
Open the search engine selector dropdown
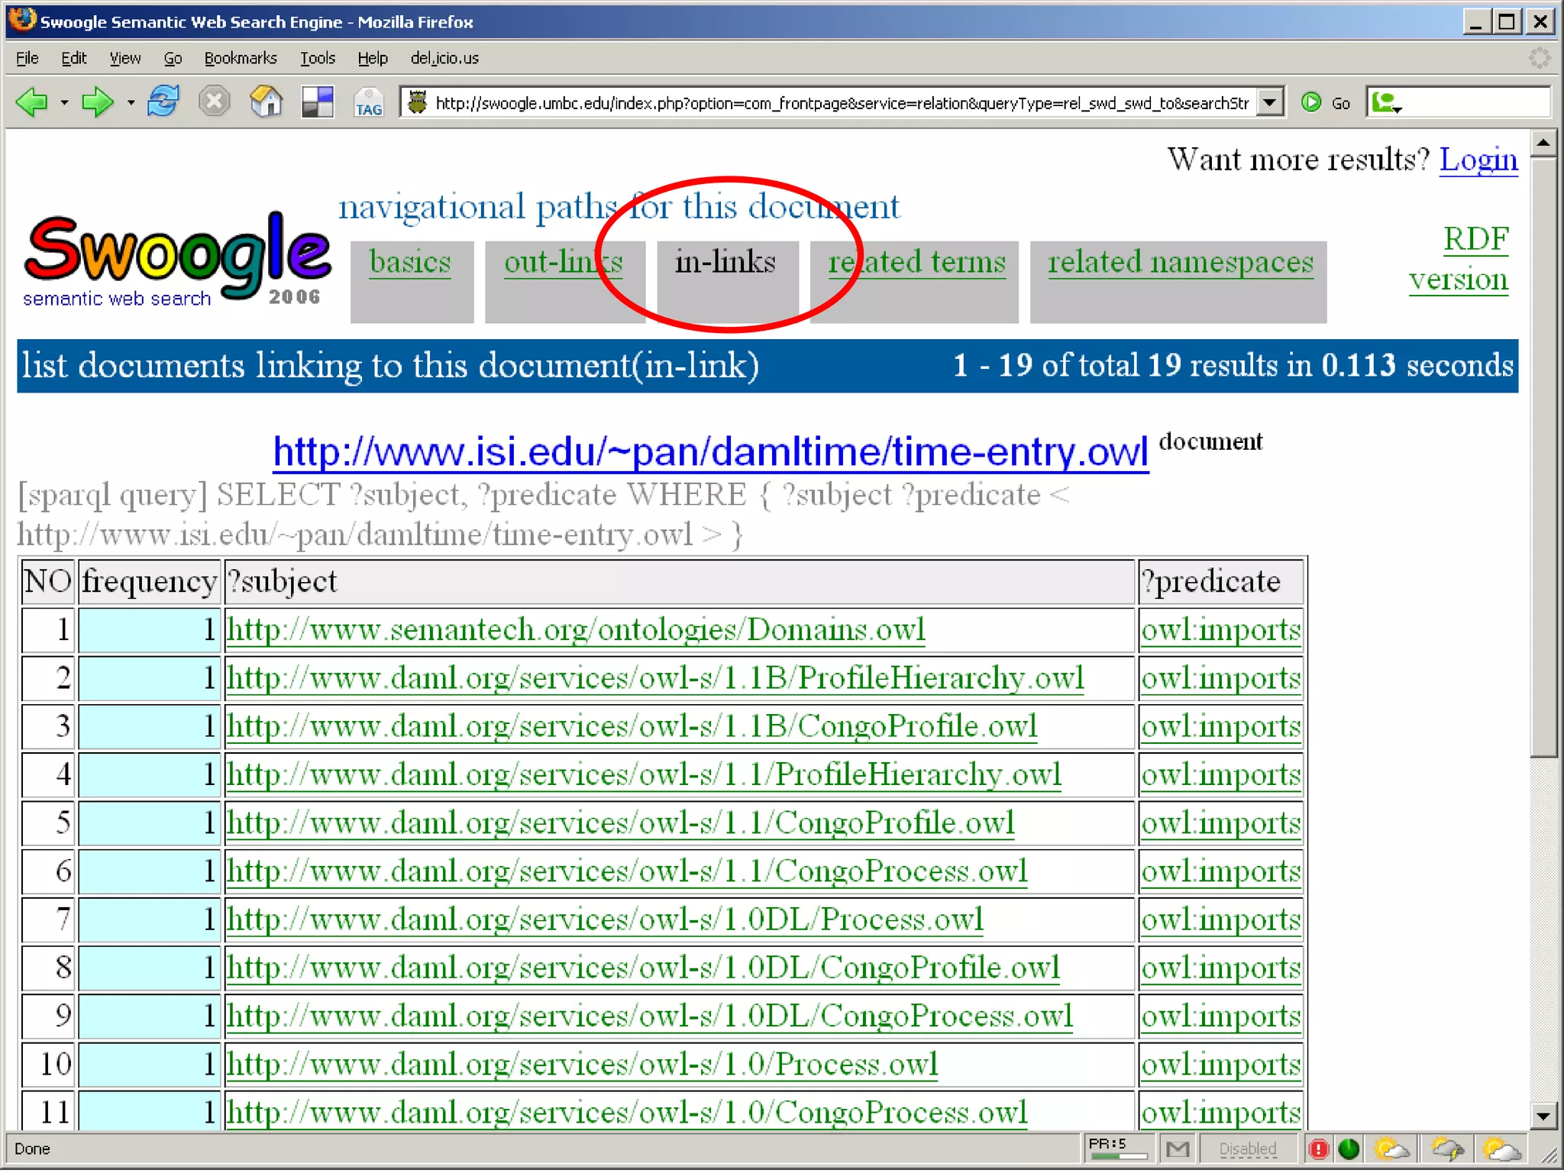[x=1387, y=102]
